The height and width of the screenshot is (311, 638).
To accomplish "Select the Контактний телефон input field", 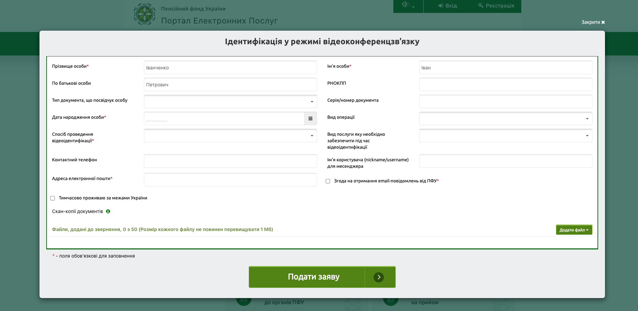I will click(230, 161).
